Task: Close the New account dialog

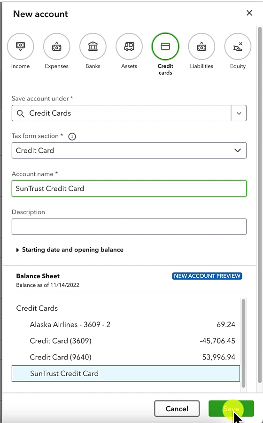Action: (x=249, y=13)
